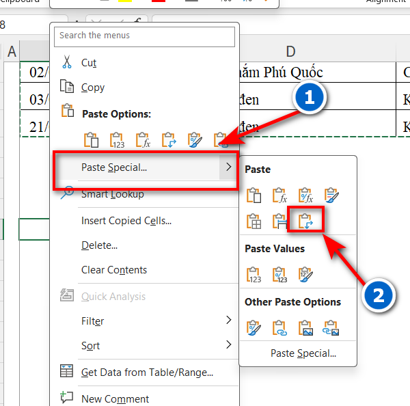Choose Formulas & Number Formatting paste icon
Screen dimensions: 410x406
[305, 196]
